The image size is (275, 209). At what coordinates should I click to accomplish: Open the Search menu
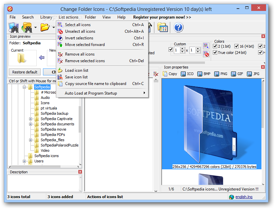(x=28, y=17)
